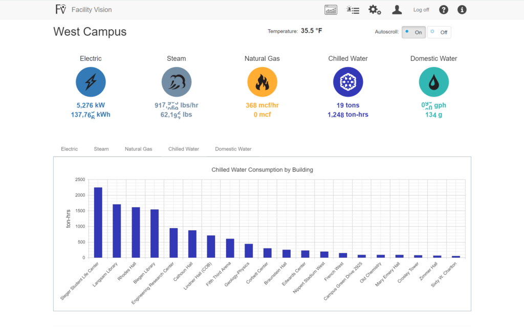Select the dashboard chart icon in the toolbar
The height and width of the screenshot is (329, 524).
click(x=331, y=9)
